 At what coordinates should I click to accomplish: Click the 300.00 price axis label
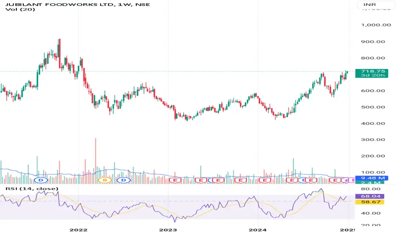click(373, 140)
